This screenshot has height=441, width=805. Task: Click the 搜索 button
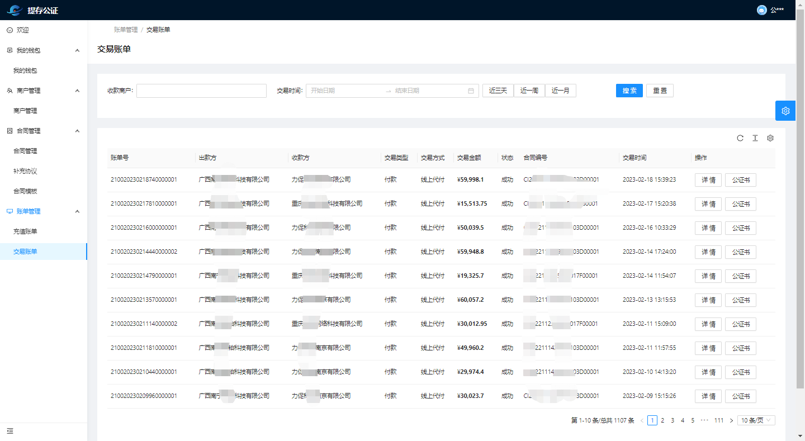tap(629, 91)
